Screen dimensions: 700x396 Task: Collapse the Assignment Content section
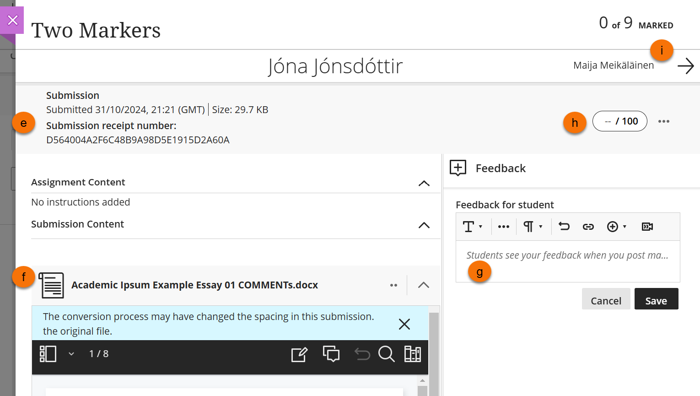point(424,183)
